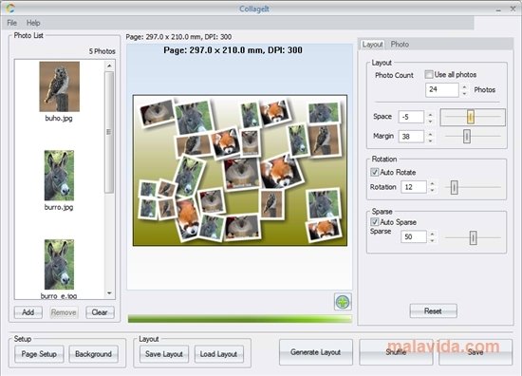Uncheck the Auto Rotate checkbox

coord(375,172)
